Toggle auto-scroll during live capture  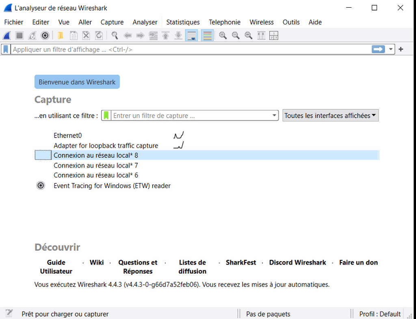(191, 36)
